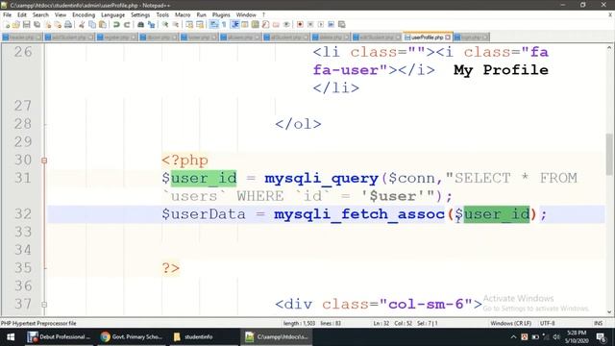Undo the last edit via toolbar

point(116,25)
